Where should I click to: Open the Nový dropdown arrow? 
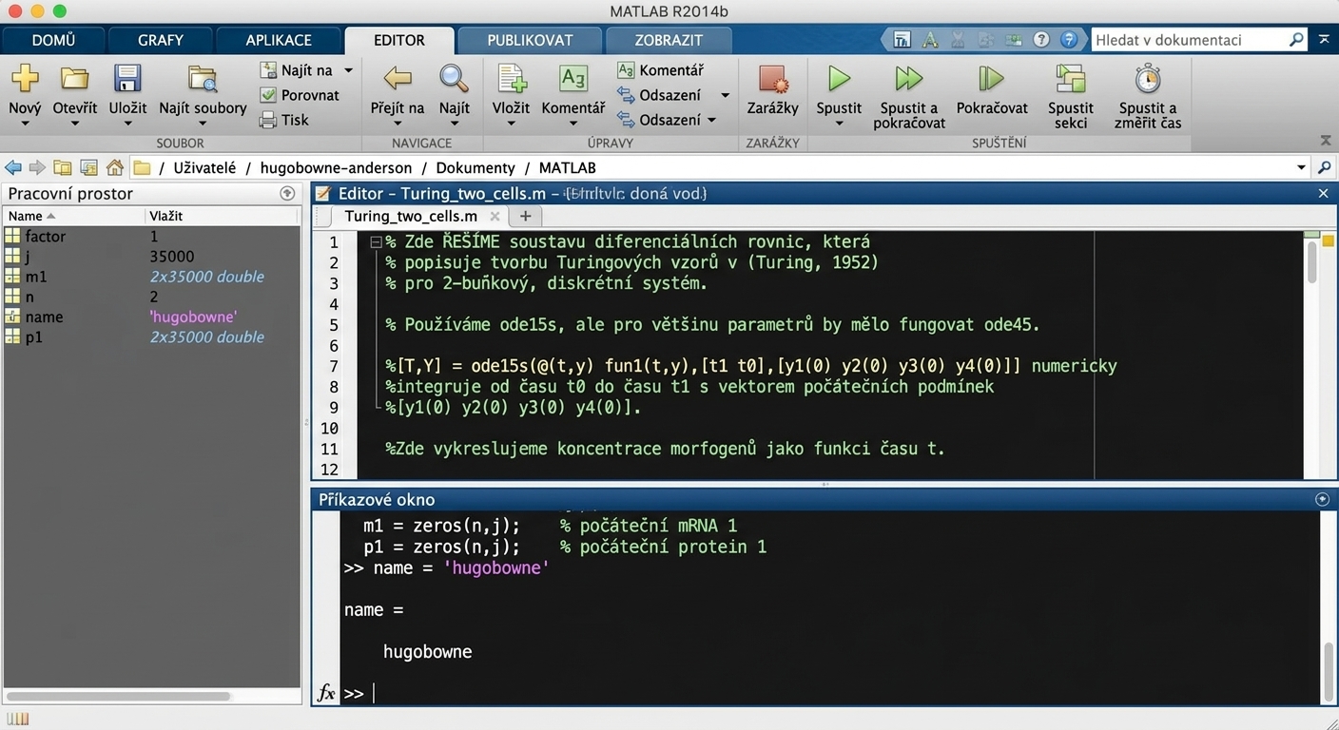tap(25, 124)
